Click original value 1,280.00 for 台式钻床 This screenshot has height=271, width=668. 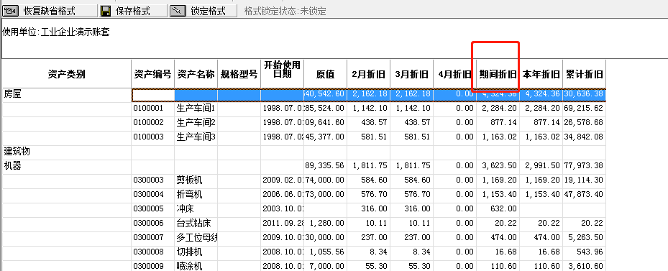click(x=327, y=224)
